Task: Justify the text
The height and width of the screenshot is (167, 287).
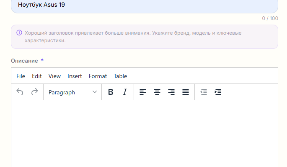Action: click(186, 92)
